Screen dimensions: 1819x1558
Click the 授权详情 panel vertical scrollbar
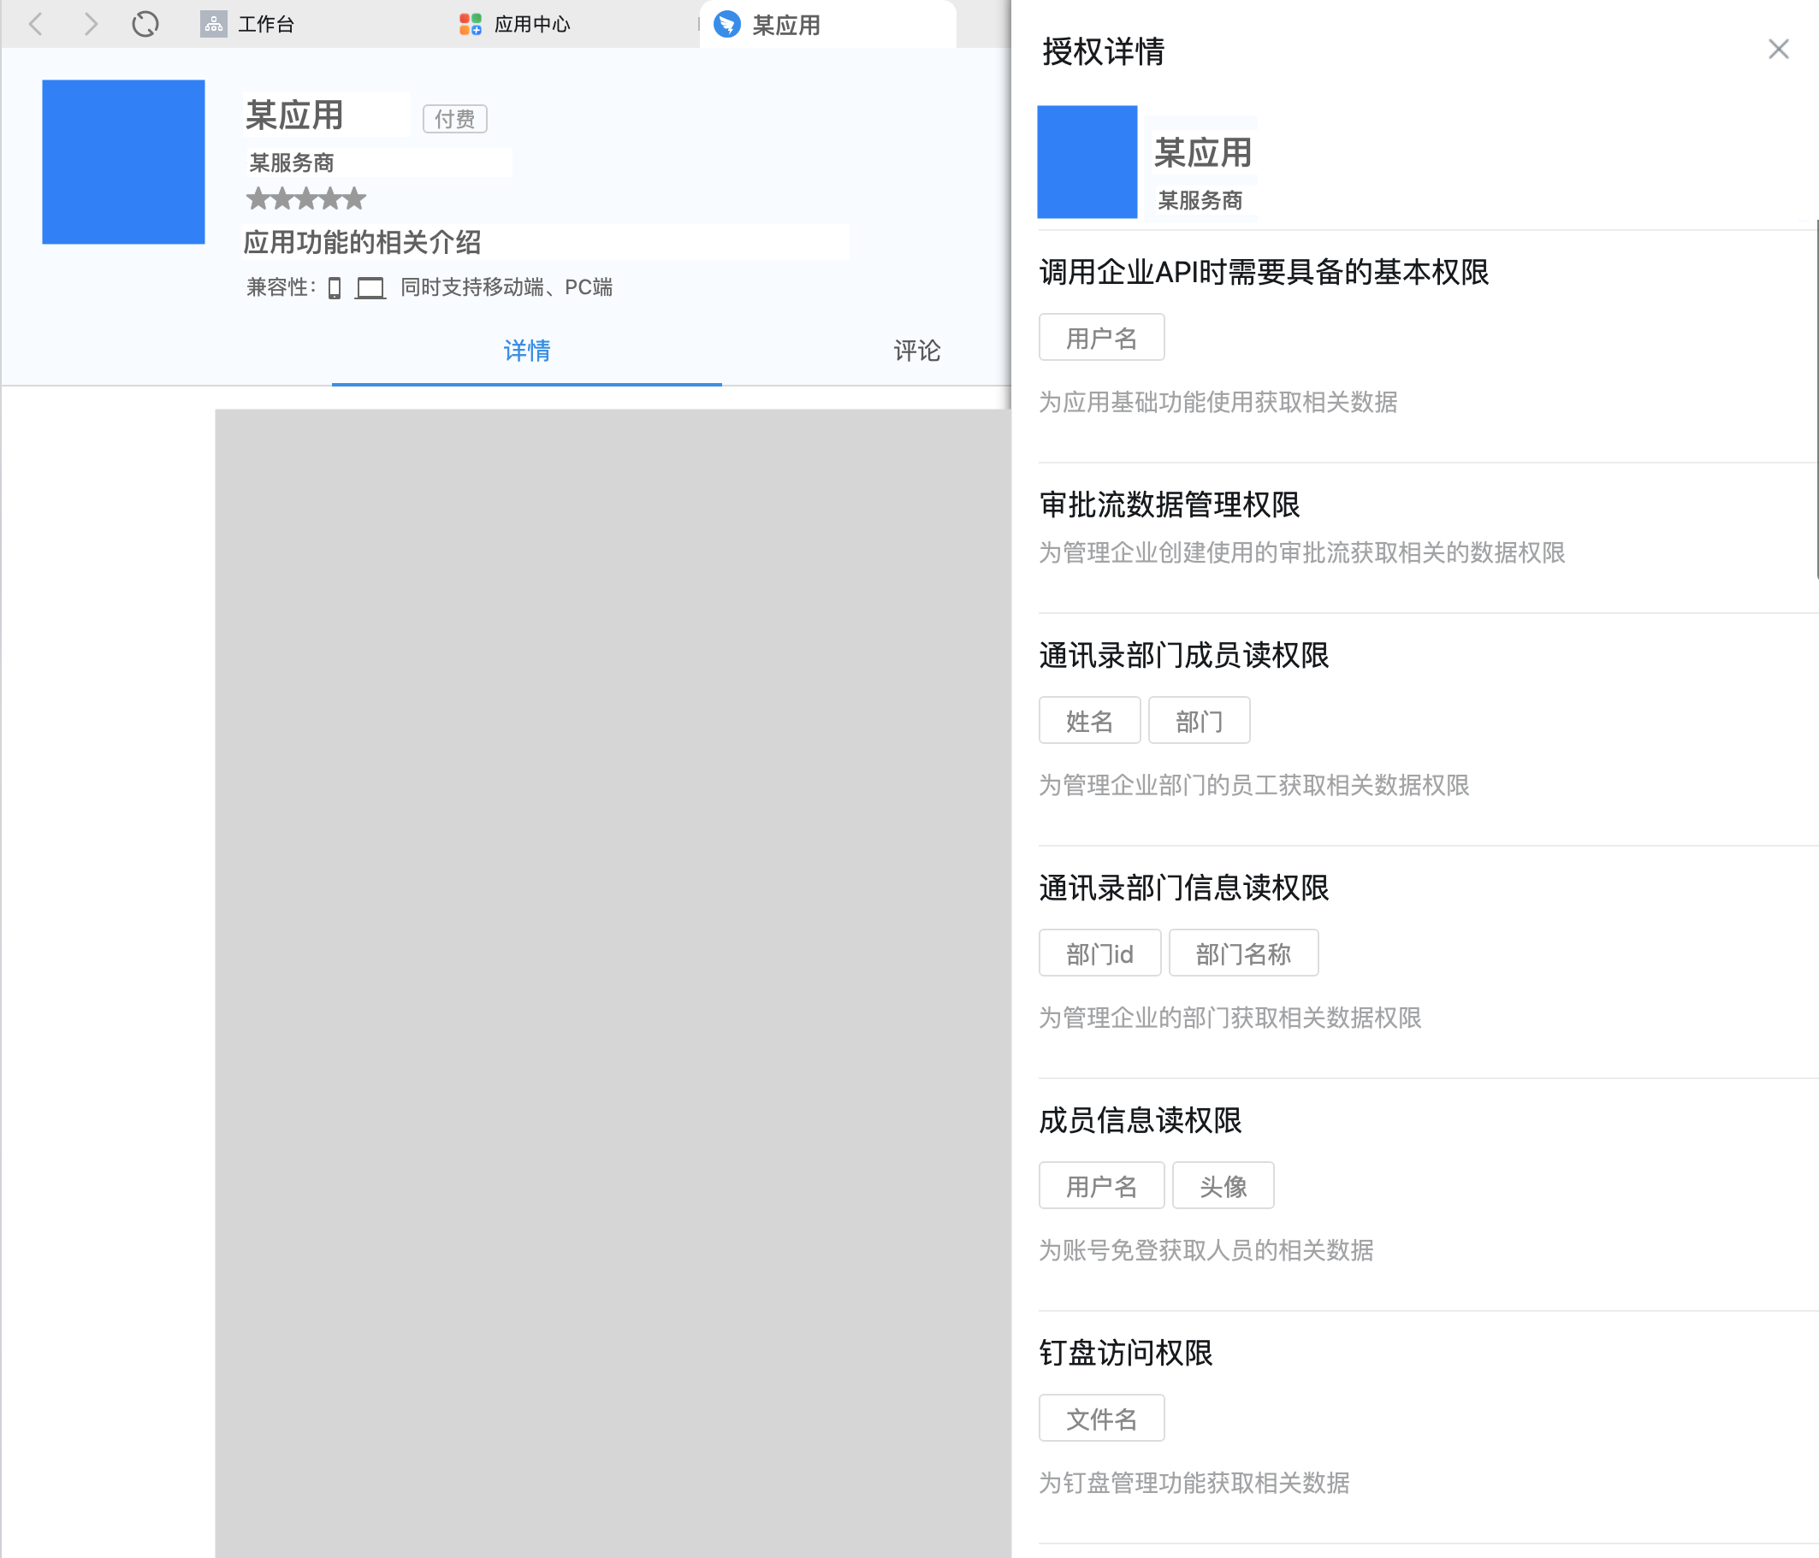point(1816,399)
